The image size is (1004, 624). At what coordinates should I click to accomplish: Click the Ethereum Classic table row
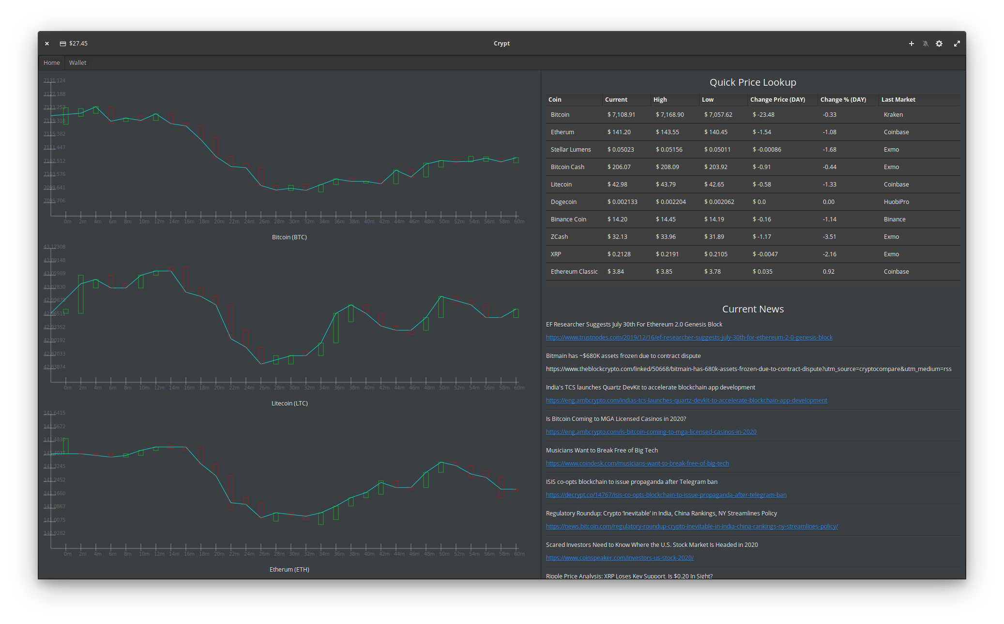click(753, 272)
